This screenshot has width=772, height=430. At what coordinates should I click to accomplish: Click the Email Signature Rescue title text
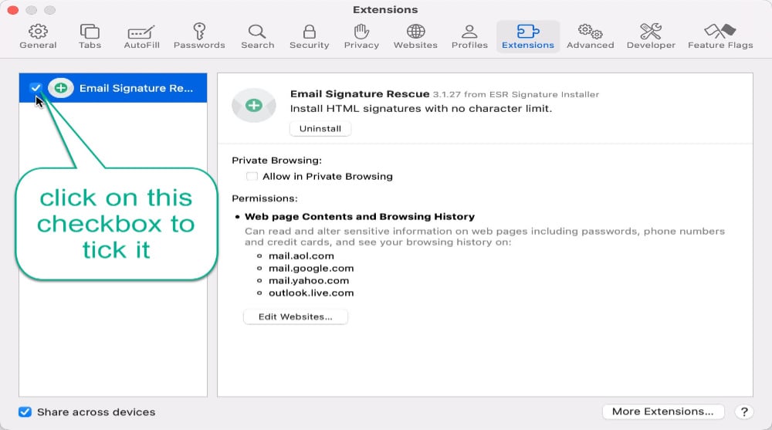point(360,93)
